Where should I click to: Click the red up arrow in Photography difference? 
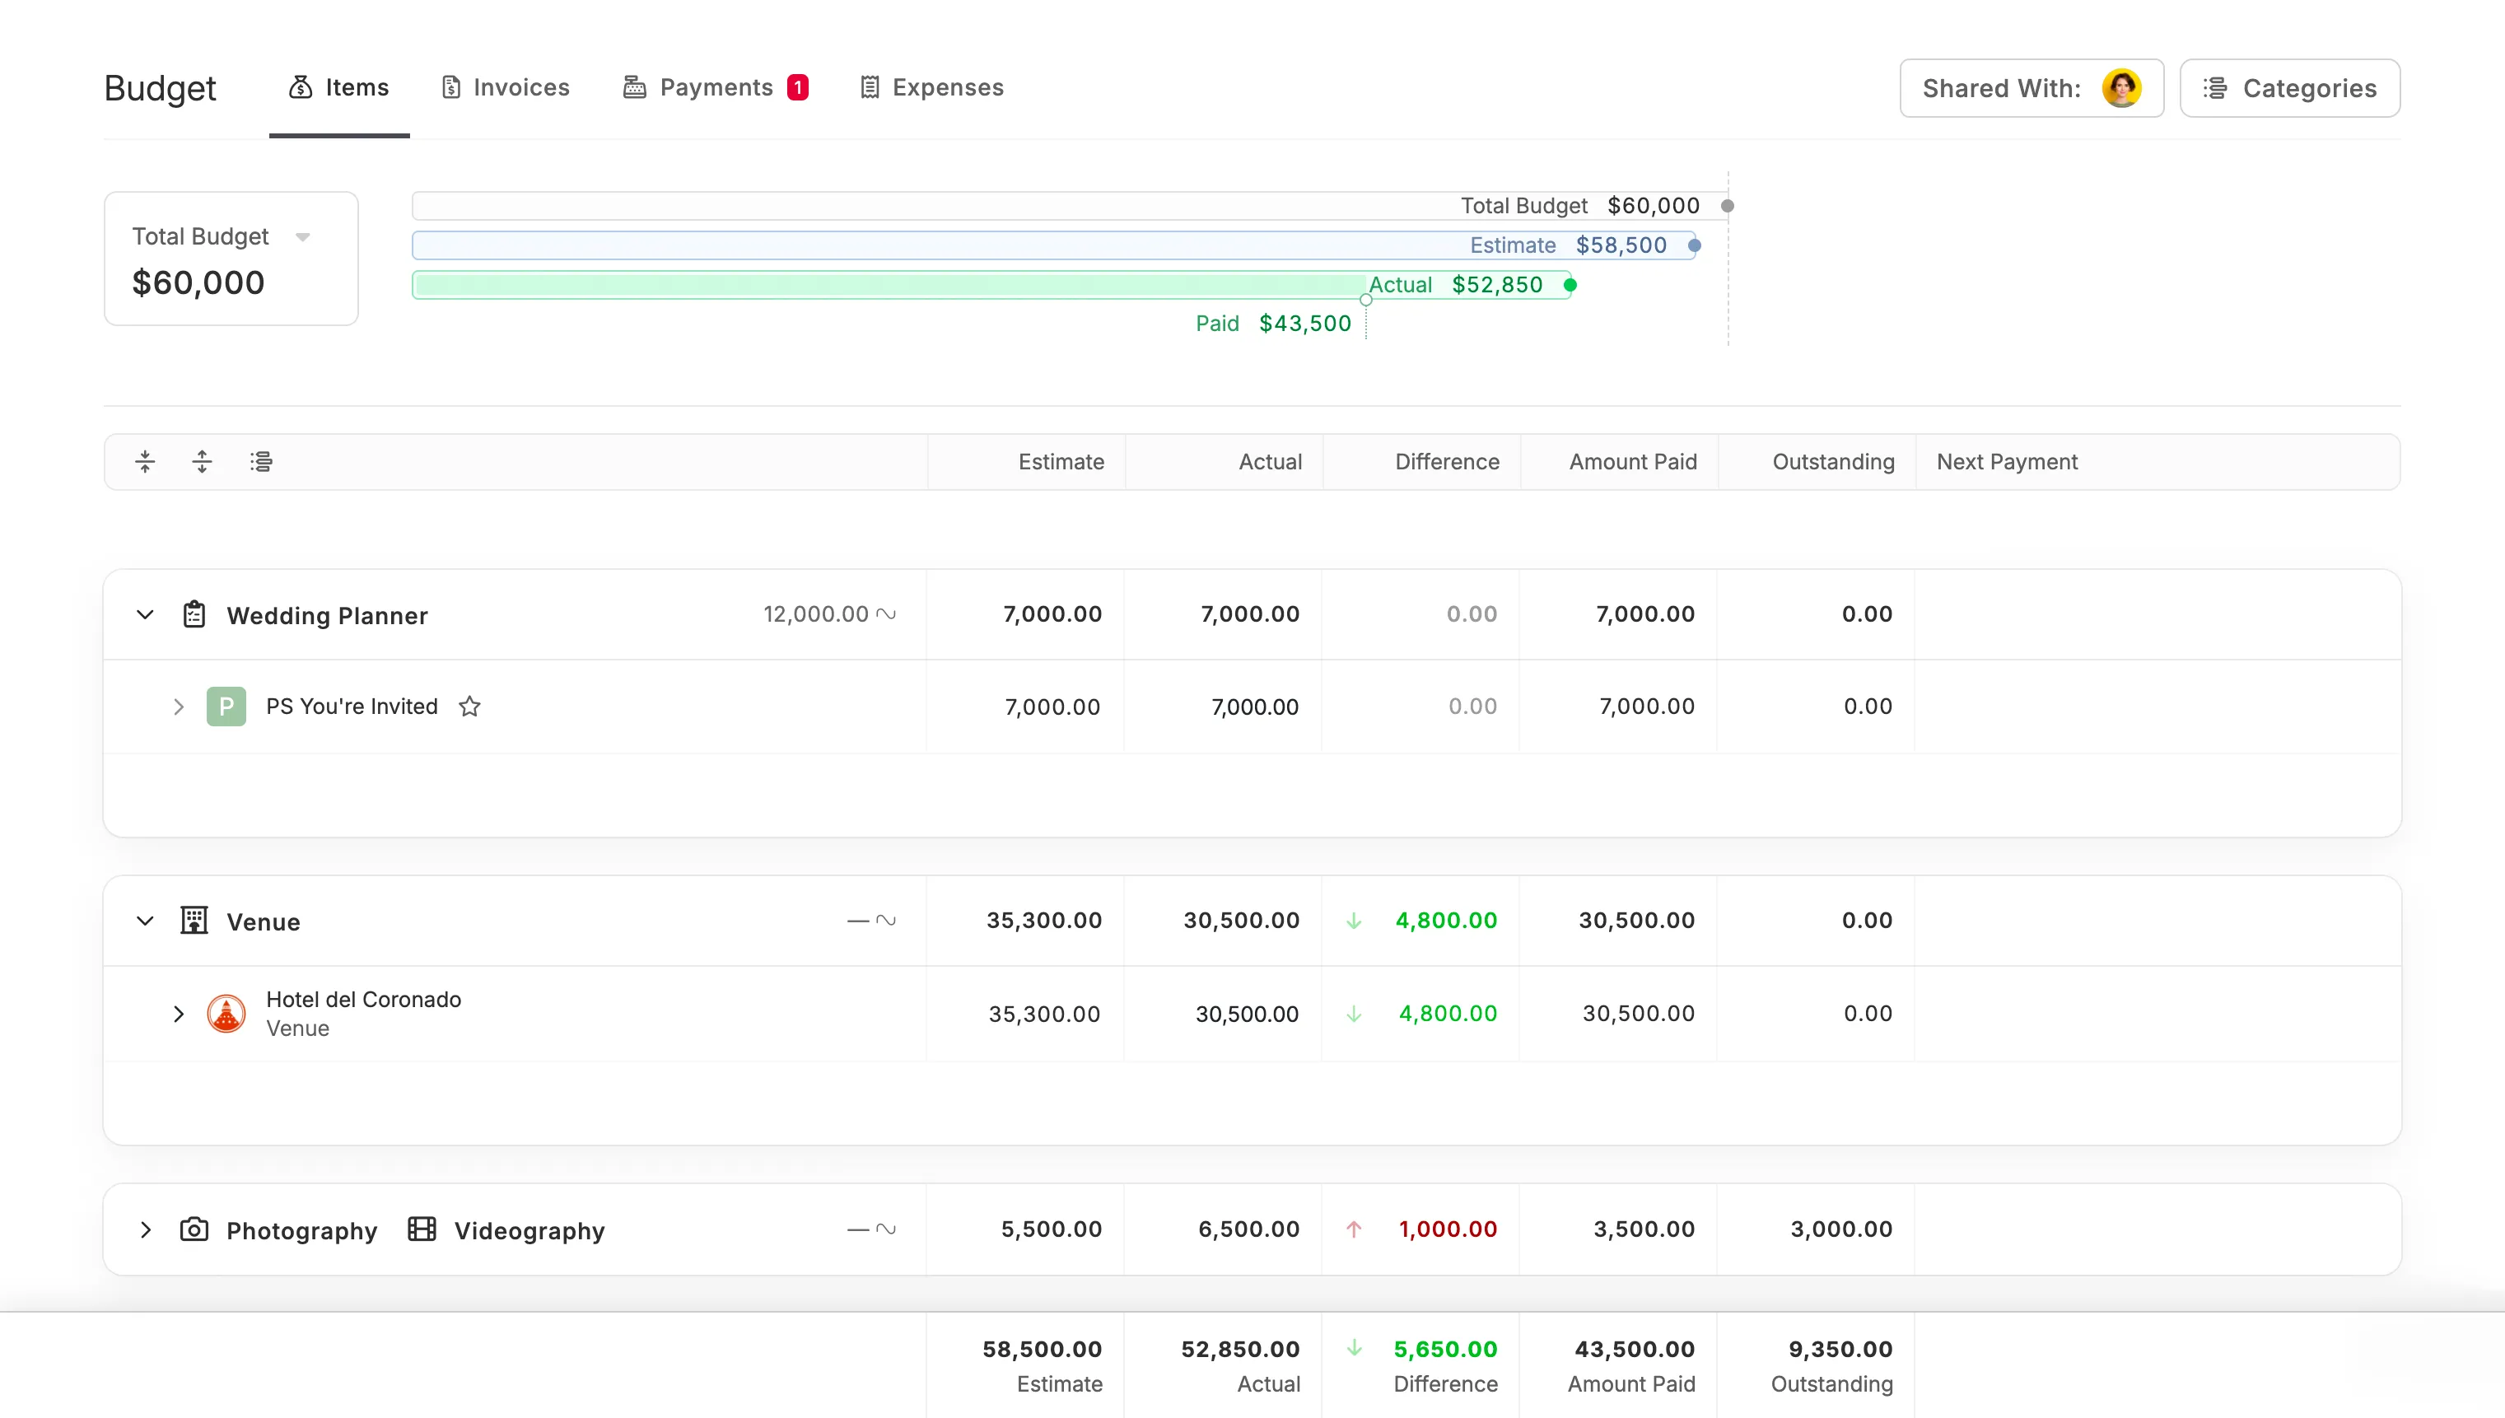[x=1354, y=1230]
